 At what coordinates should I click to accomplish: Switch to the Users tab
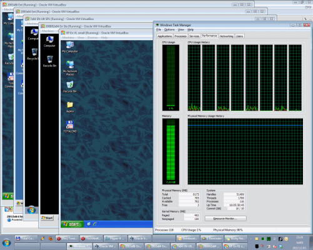click(x=239, y=36)
